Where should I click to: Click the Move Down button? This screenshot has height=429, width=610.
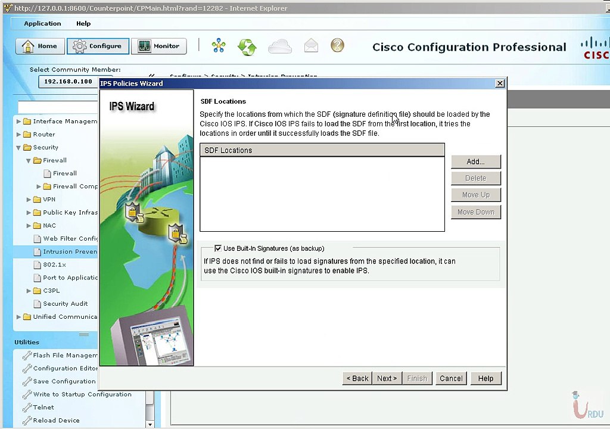(x=476, y=212)
